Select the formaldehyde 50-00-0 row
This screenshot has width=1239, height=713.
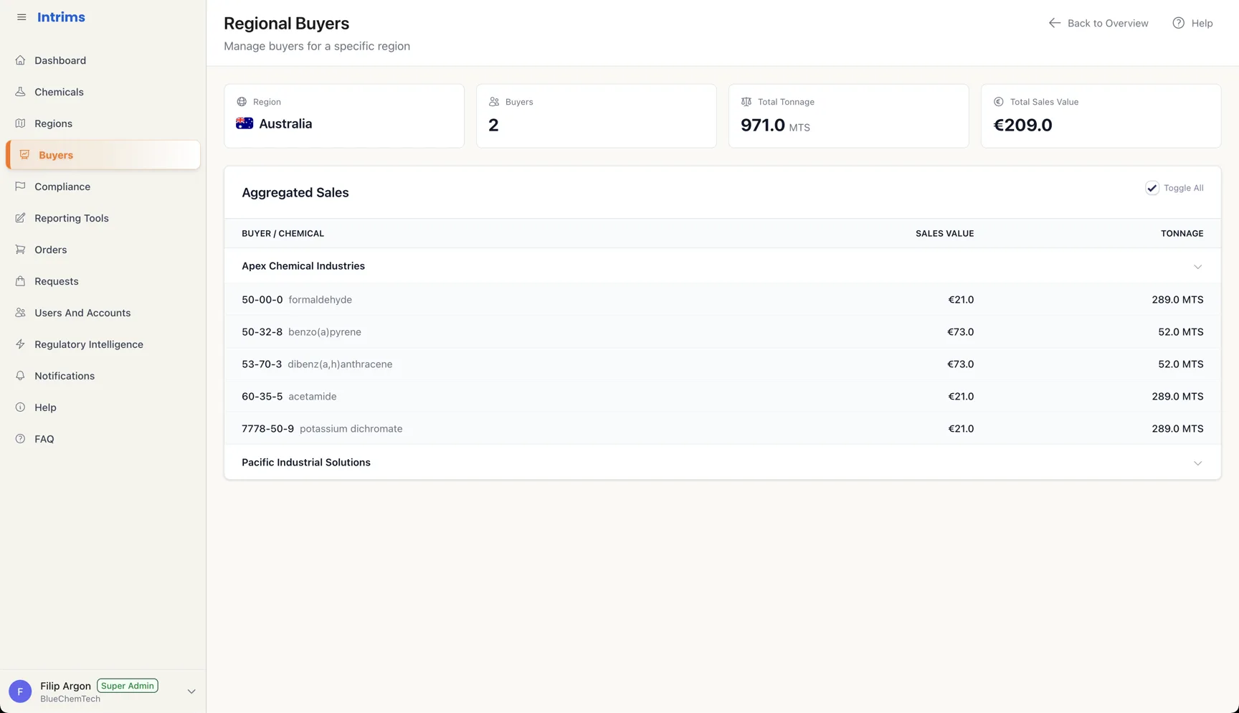[722, 300]
